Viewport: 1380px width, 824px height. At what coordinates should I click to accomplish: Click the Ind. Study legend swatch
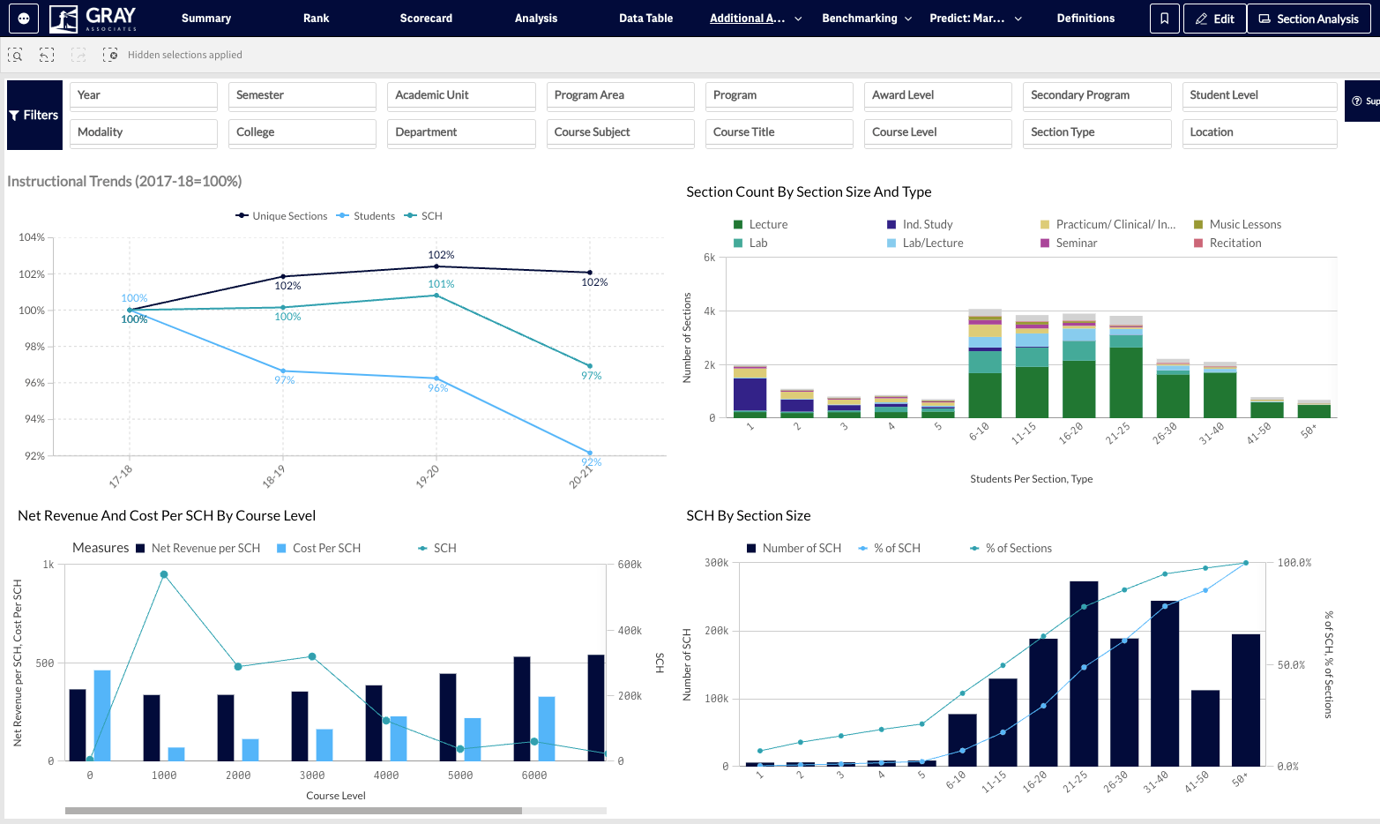(891, 225)
